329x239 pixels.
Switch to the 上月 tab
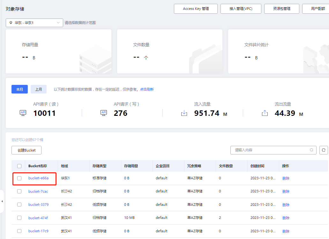38,89
